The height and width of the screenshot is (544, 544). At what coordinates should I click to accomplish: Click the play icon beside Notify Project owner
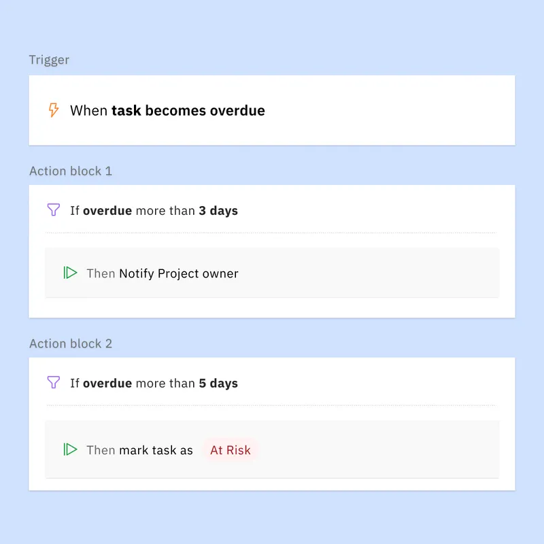(70, 273)
